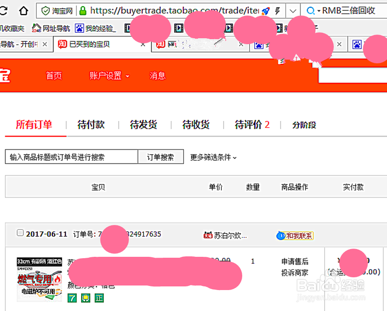Click the 订单搜索 search button
The width and height of the screenshot is (387, 311).
[x=160, y=157]
